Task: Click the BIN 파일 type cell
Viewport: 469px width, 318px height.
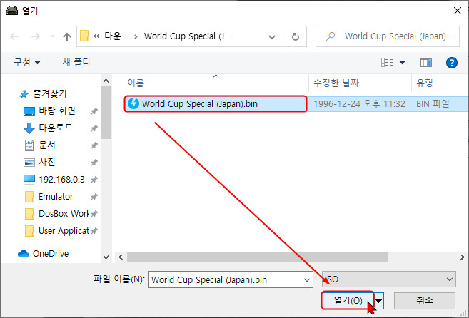Action: (x=433, y=104)
